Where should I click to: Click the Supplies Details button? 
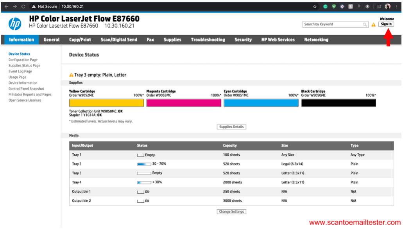(231, 127)
